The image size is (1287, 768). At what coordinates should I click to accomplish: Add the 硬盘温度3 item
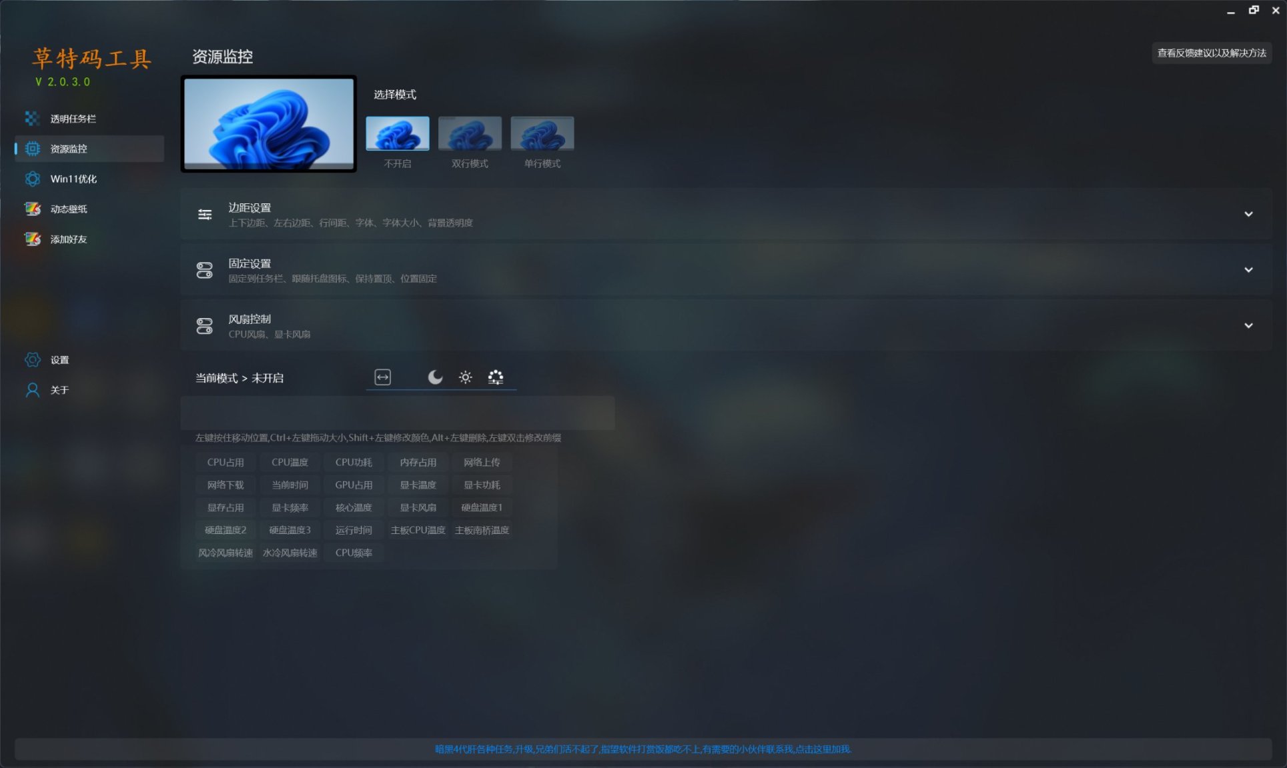[290, 530]
